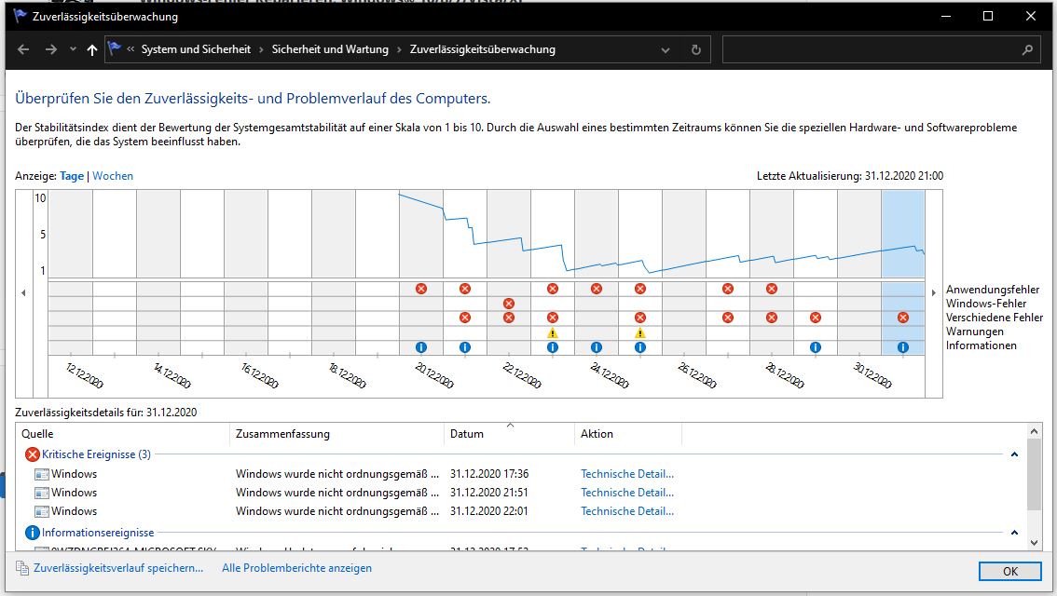Refresh the address bar view

coord(696,50)
